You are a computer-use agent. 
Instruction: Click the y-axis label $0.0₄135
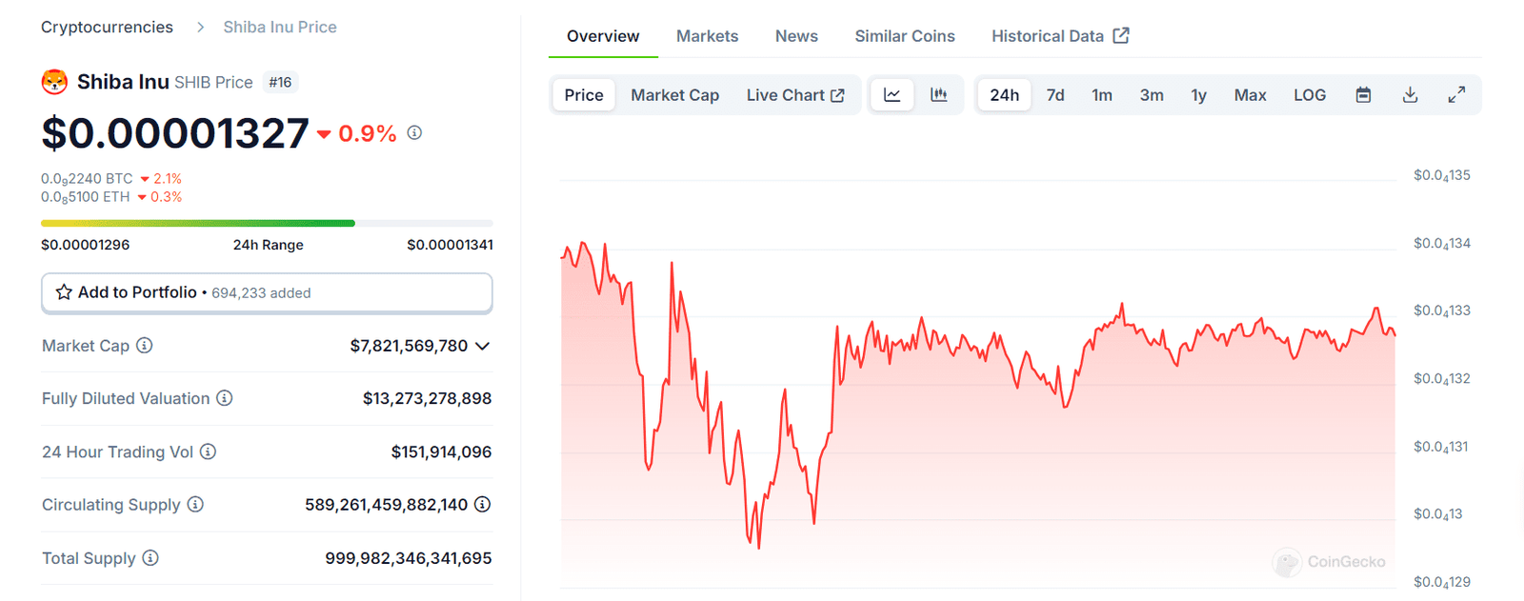click(1442, 175)
